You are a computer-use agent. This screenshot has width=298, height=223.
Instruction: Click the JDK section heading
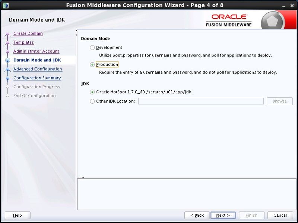[85, 84]
